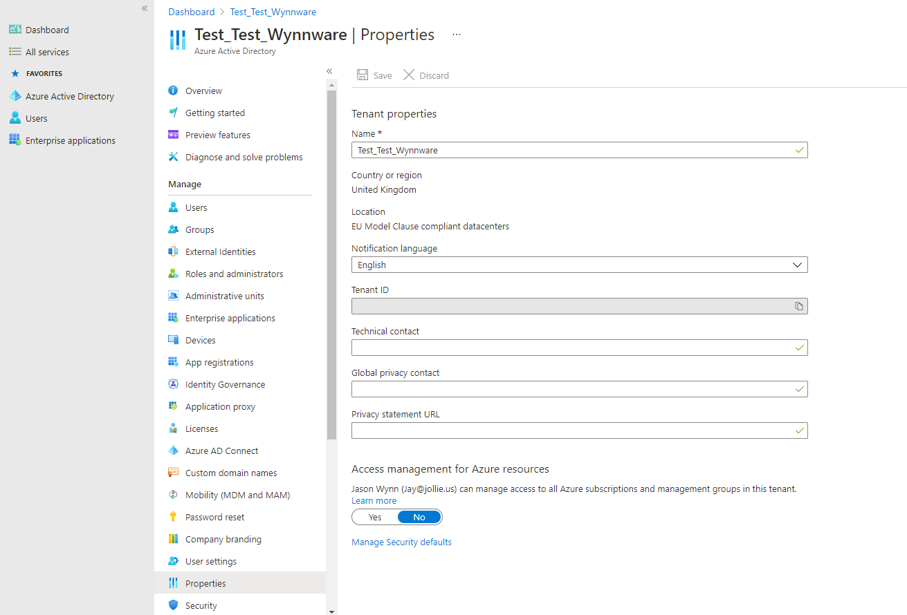The image size is (907, 615).
Task: Click the Administrative units icon
Action: tap(173, 296)
